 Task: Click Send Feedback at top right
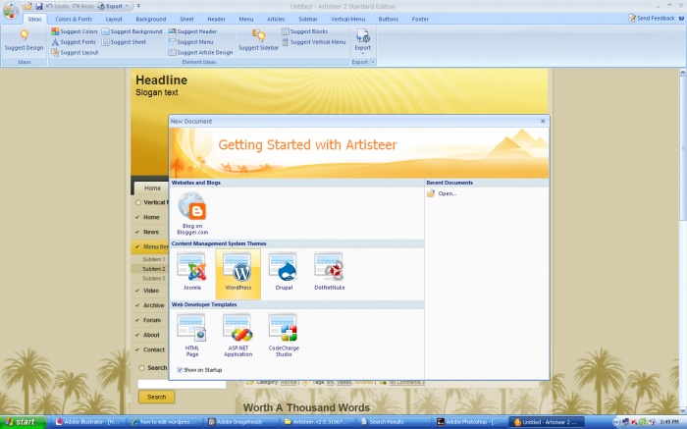[x=652, y=18]
